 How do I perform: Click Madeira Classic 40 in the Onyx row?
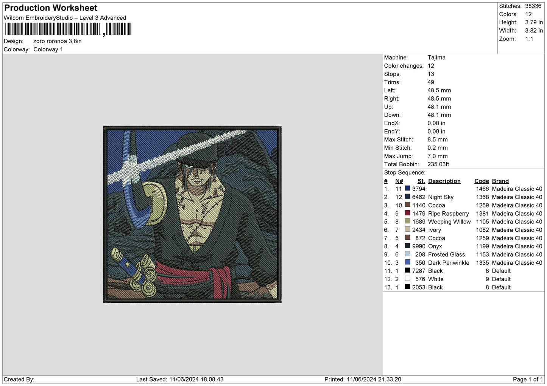point(517,246)
